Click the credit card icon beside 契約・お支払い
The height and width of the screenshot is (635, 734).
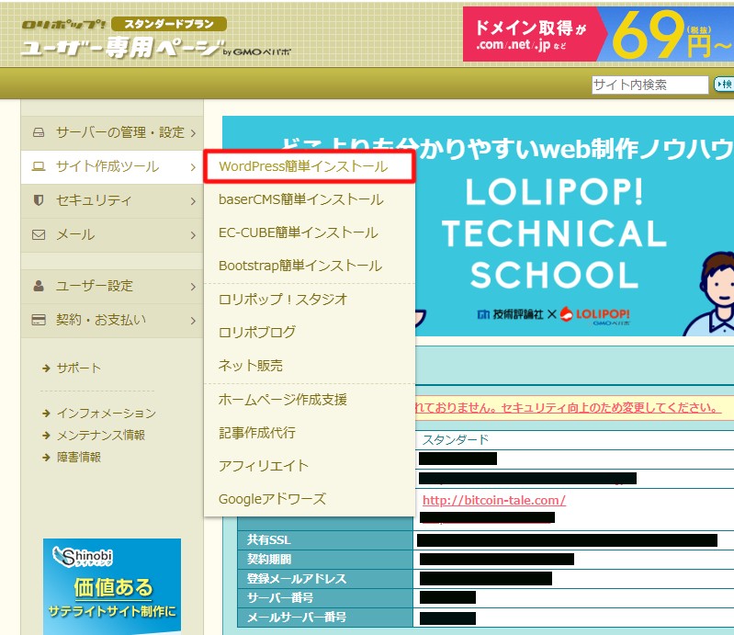[39, 320]
